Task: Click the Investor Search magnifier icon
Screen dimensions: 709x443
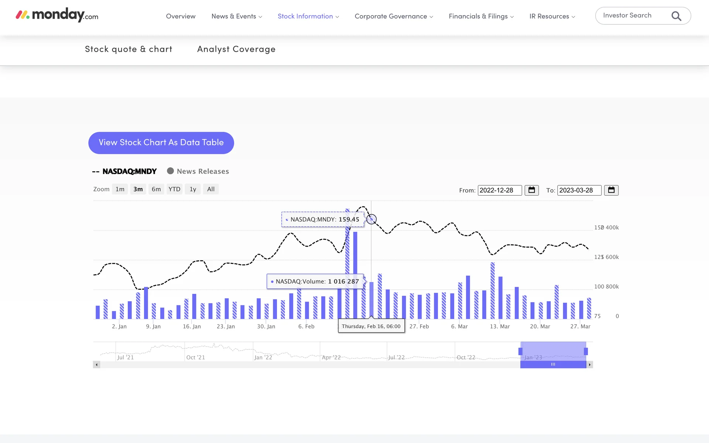Action: pyautogui.click(x=676, y=16)
